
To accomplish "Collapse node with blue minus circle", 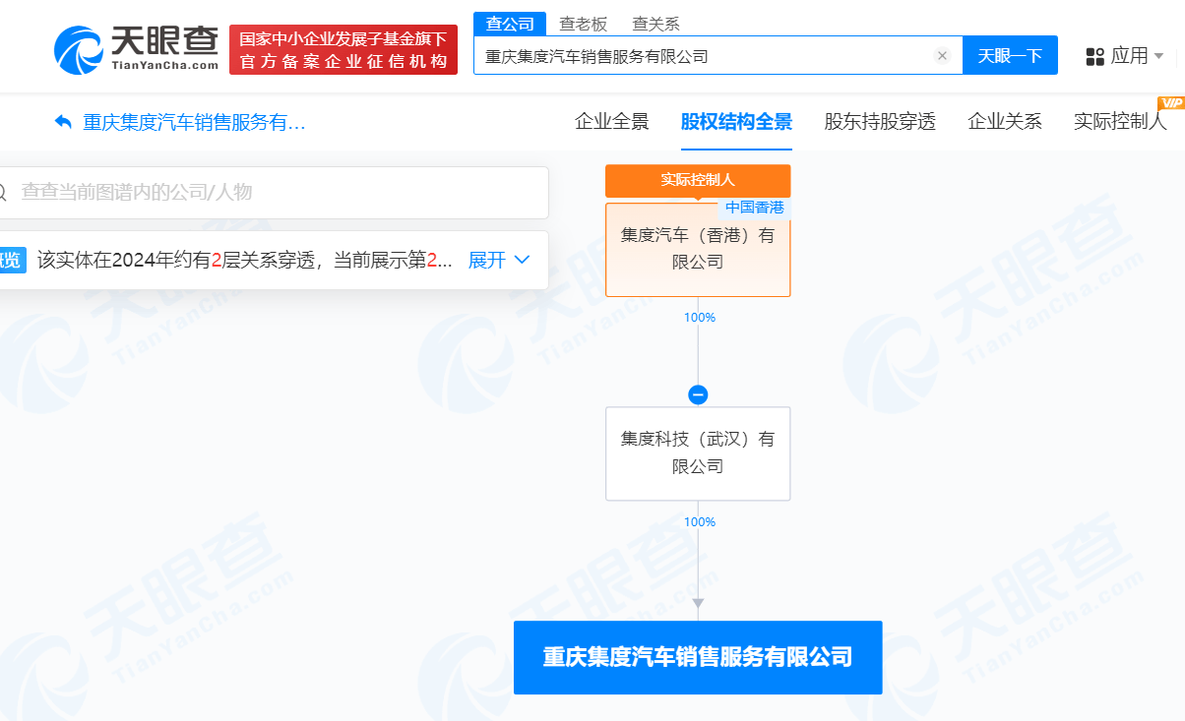I will click(698, 394).
